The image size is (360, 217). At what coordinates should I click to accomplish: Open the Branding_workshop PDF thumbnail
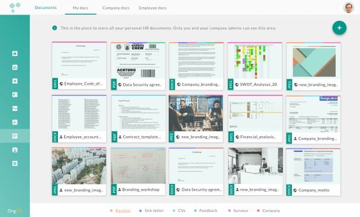[x=138, y=166]
